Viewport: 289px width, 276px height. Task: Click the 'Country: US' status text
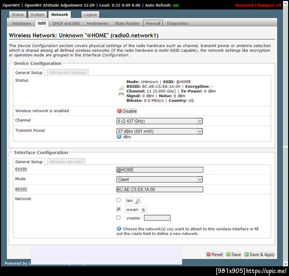tap(181, 101)
